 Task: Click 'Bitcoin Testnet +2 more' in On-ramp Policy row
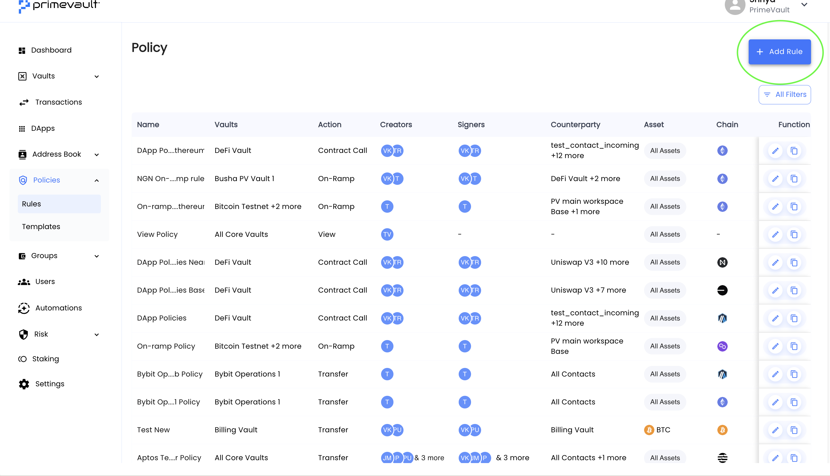point(258,346)
